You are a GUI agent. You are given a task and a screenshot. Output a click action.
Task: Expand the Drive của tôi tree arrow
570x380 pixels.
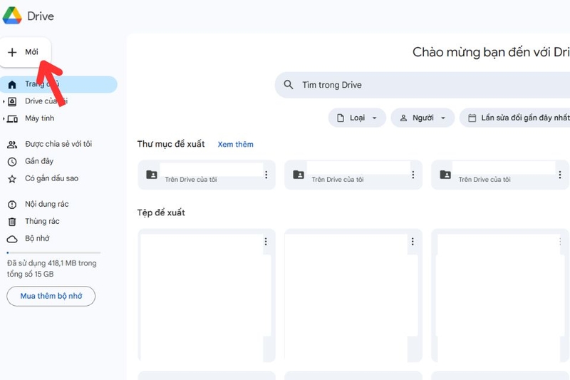pyautogui.click(x=4, y=101)
